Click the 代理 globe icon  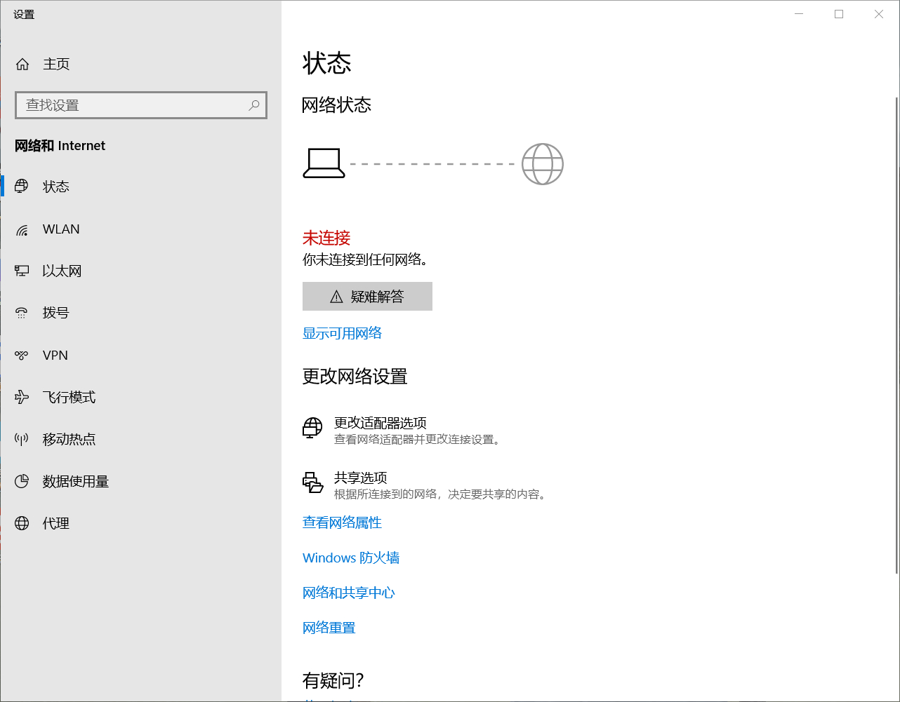pyautogui.click(x=22, y=523)
